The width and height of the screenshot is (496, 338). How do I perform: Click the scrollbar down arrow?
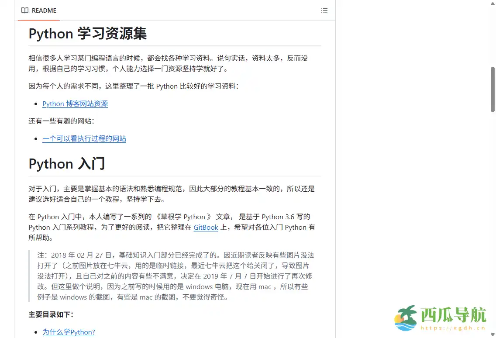tap(493, 335)
